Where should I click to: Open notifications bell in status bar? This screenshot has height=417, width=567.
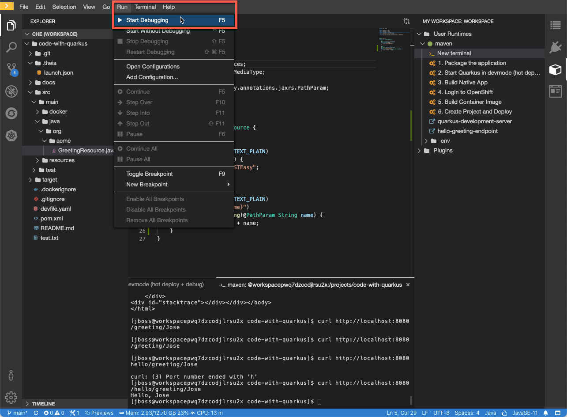pos(546,413)
